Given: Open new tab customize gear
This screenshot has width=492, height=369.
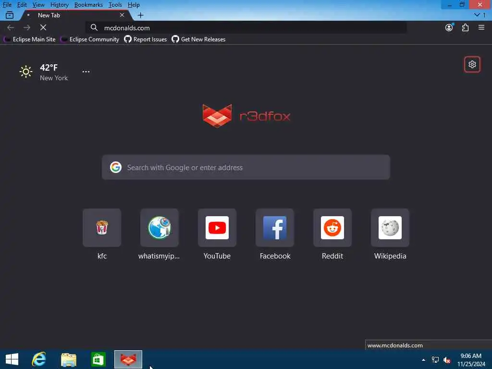Looking at the screenshot, I should point(472,64).
